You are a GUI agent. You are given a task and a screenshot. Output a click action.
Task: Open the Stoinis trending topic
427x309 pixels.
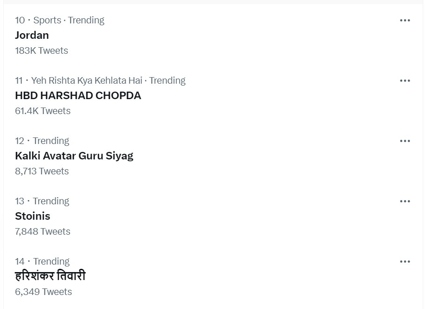(x=32, y=216)
